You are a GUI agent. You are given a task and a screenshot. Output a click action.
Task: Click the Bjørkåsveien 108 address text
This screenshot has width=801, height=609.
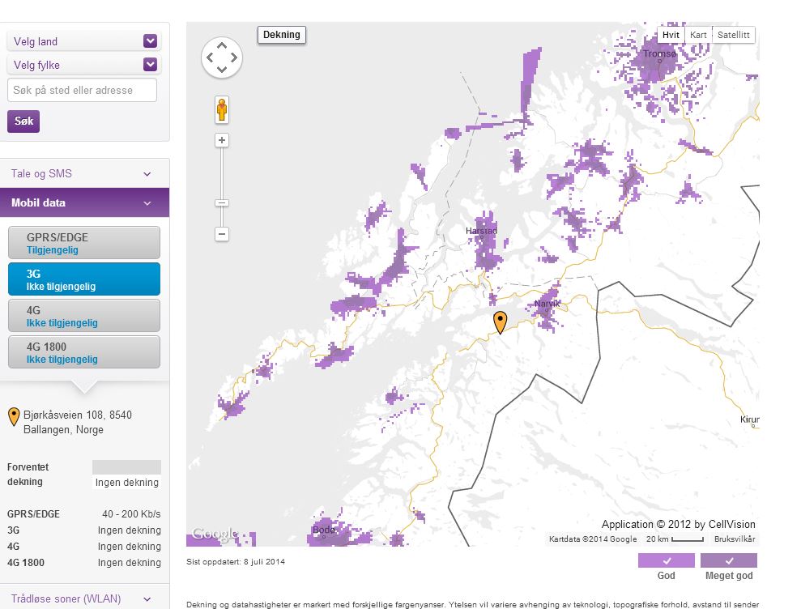tap(78, 422)
